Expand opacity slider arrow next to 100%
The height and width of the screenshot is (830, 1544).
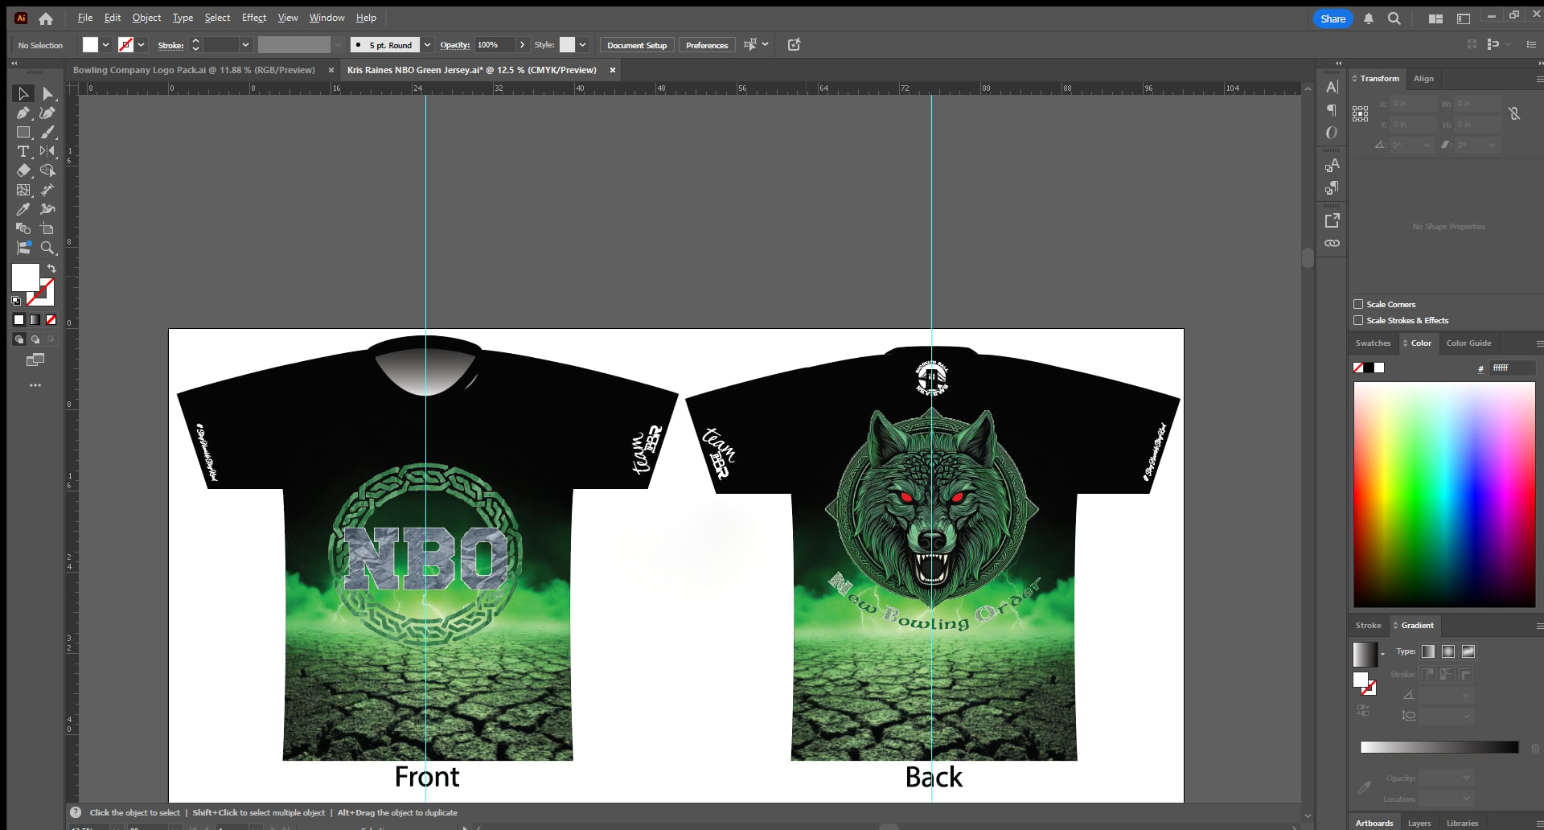tap(522, 45)
